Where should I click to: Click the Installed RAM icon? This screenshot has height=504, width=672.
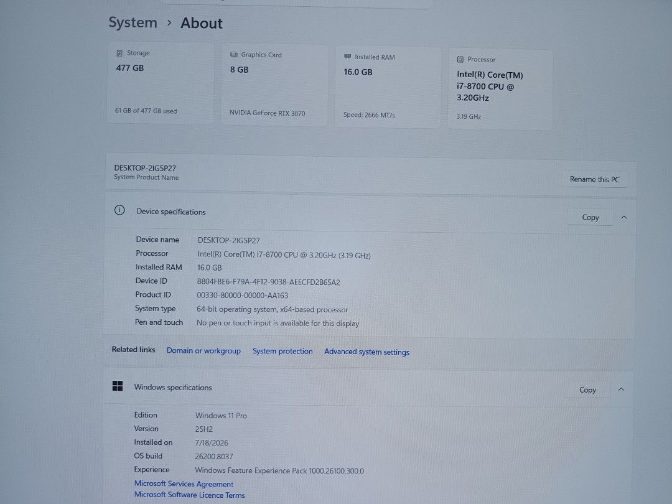coord(348,56)
